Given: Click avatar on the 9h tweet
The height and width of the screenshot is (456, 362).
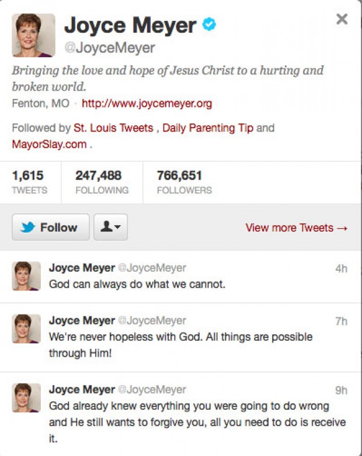Looking at the screenshot, I should [26, 398].
